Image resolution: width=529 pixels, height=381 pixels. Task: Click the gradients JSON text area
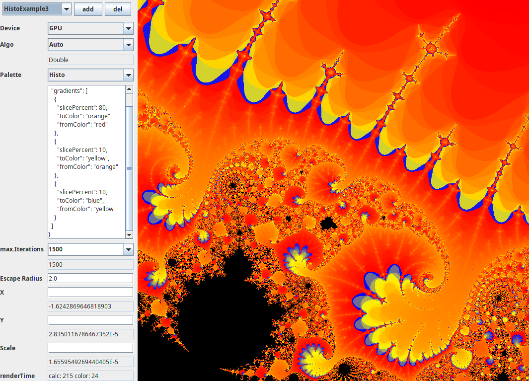pos(84,159)
